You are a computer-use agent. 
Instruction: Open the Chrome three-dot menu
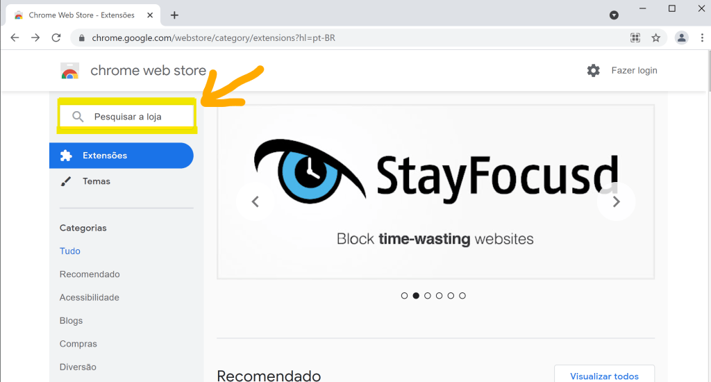[x=702, y=38]
